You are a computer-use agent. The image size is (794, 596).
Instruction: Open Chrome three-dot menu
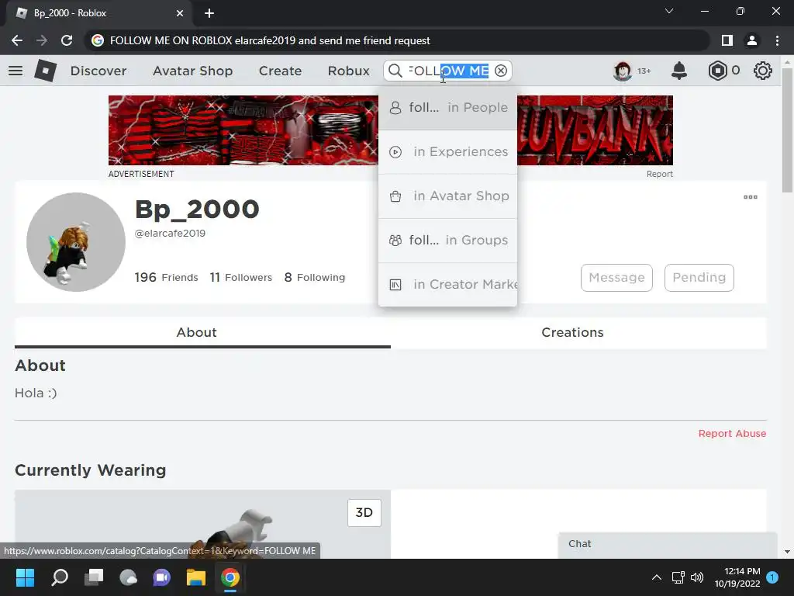(777, 40)
